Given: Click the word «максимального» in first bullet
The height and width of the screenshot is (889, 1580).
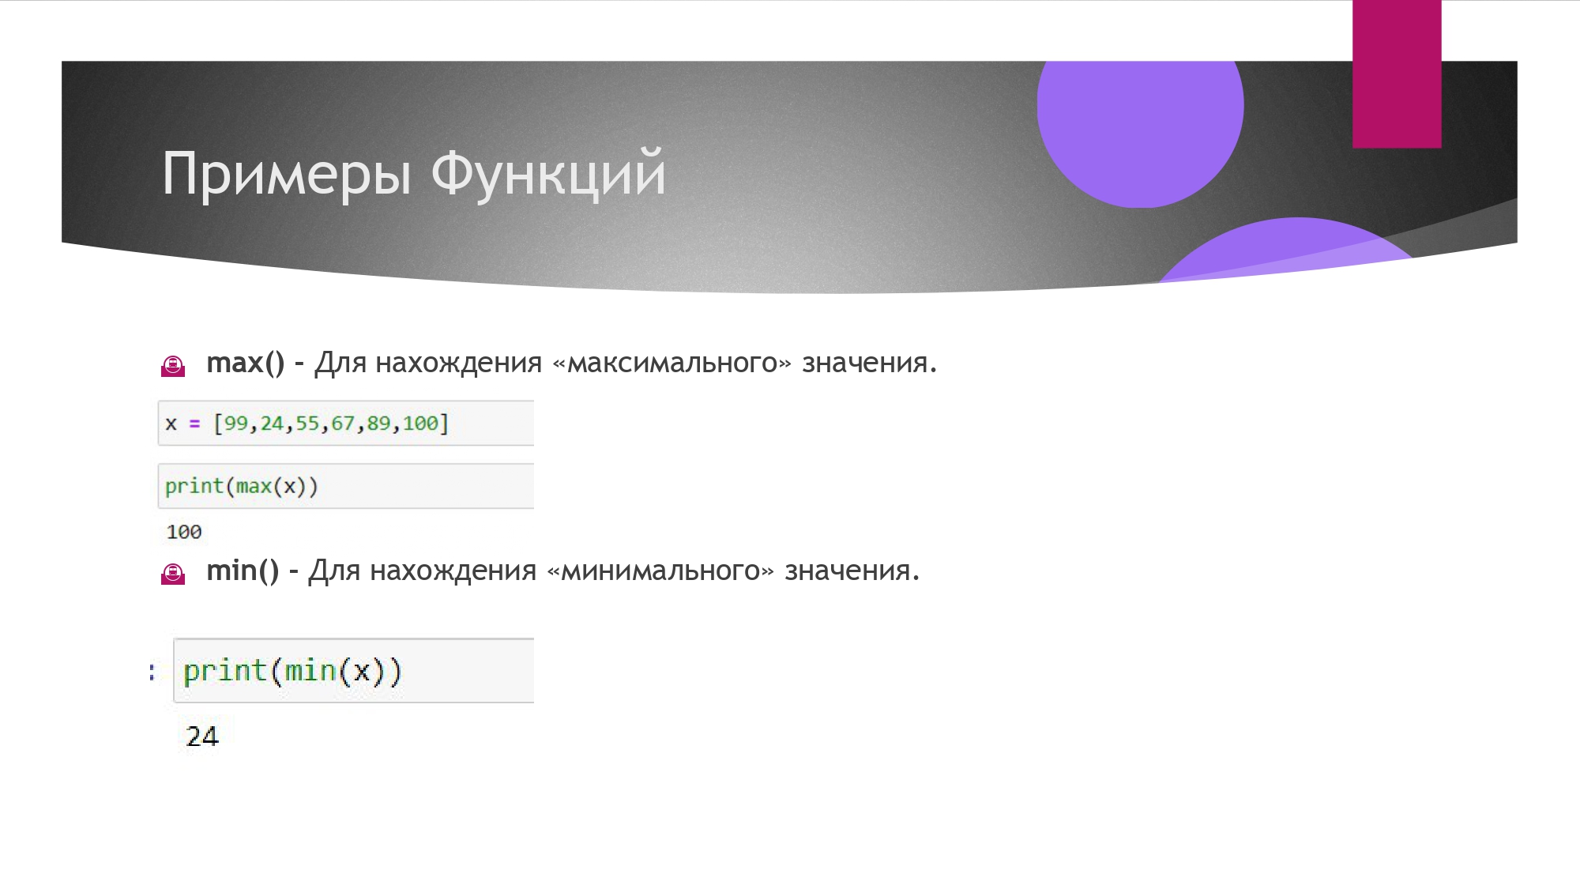Looking at the screenshot, I should point(672,363).
